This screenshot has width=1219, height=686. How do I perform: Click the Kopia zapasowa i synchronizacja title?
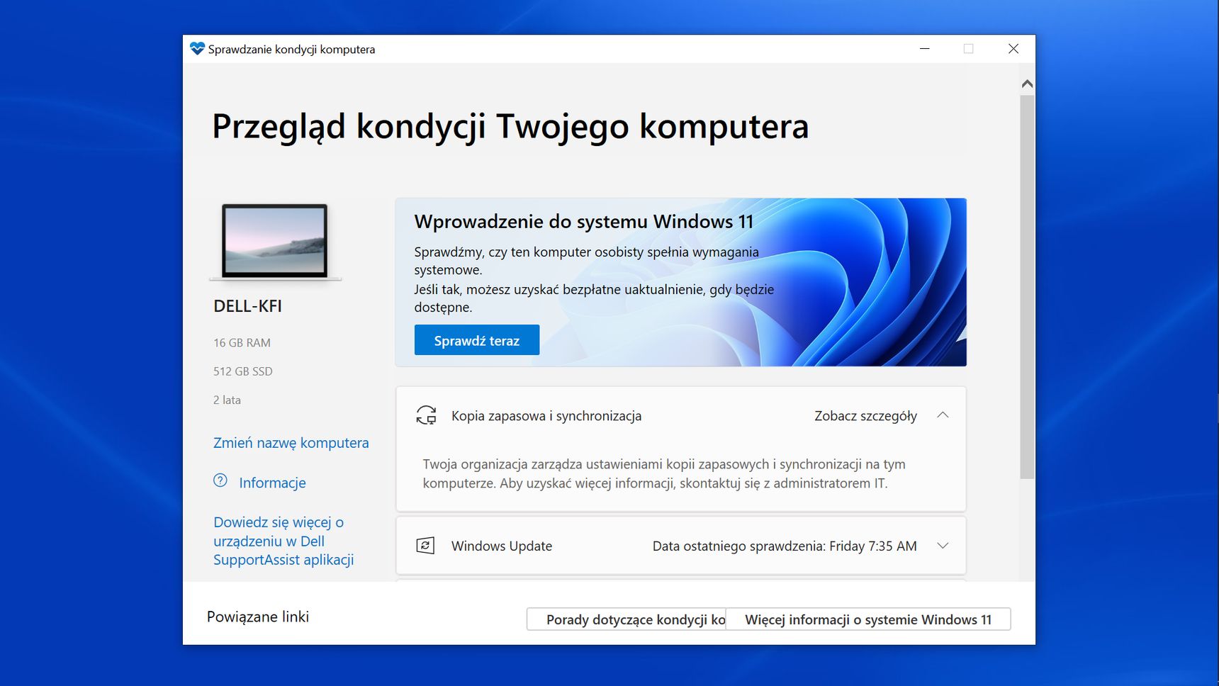coord(546,416)
